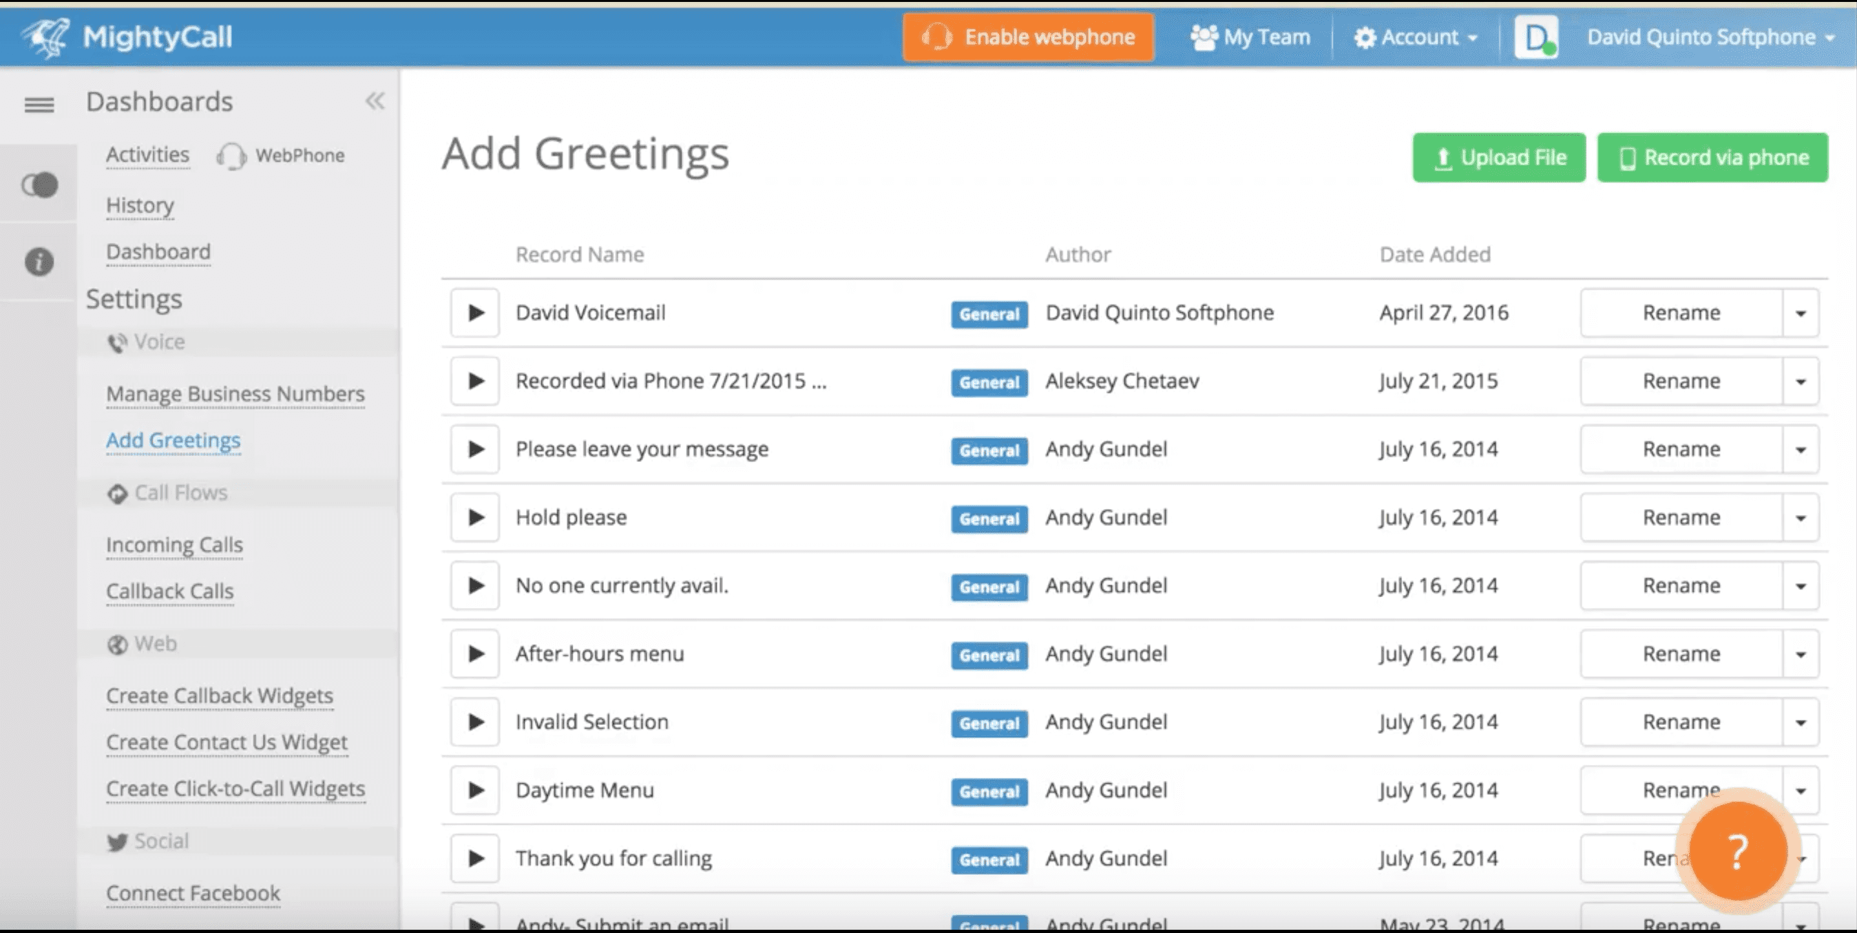The height and width of the screenshot is (933, 1857).
Task: Open Manage Business Numbers link
Action: click(235, 393)
